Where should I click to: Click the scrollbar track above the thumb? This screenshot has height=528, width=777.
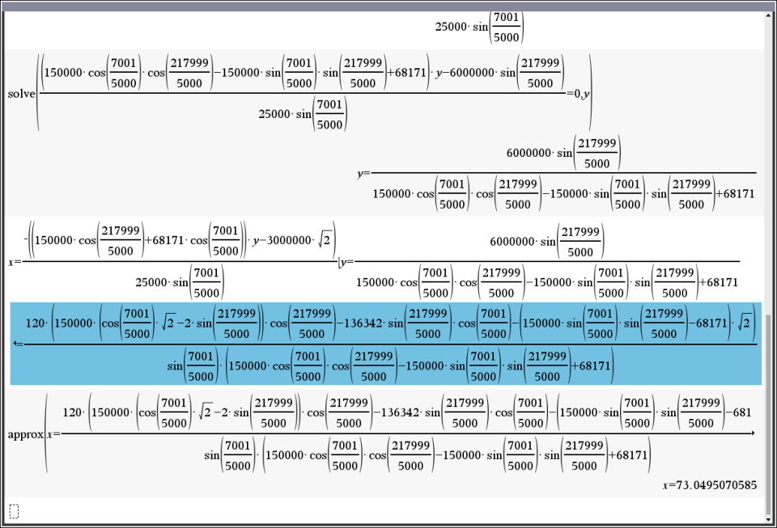coord(769,162)
